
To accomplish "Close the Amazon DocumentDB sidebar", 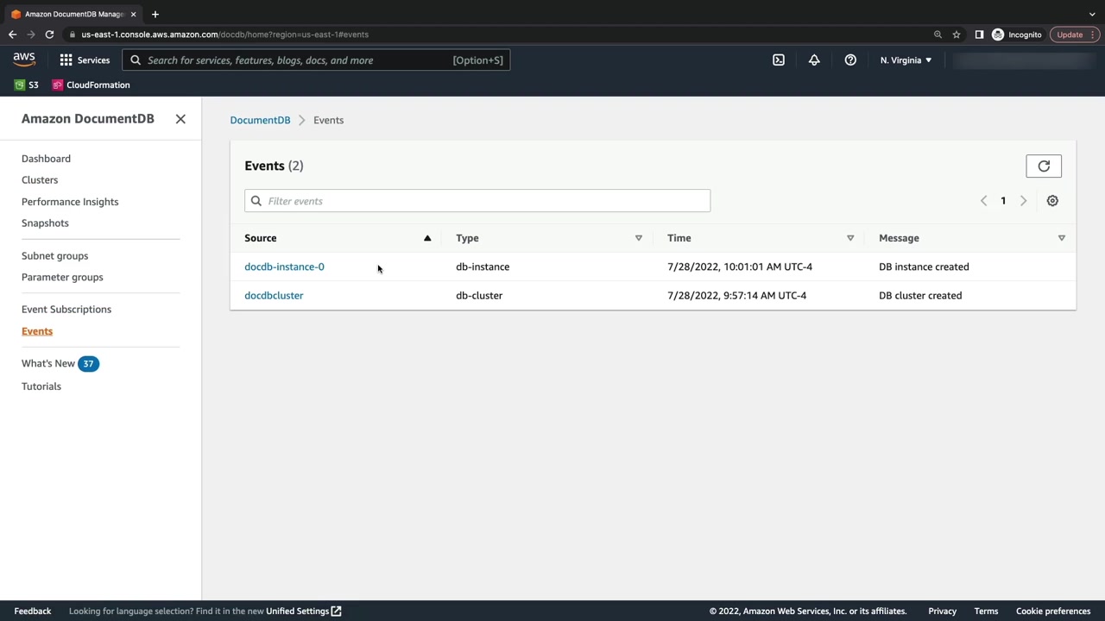I will pos(180,119).
